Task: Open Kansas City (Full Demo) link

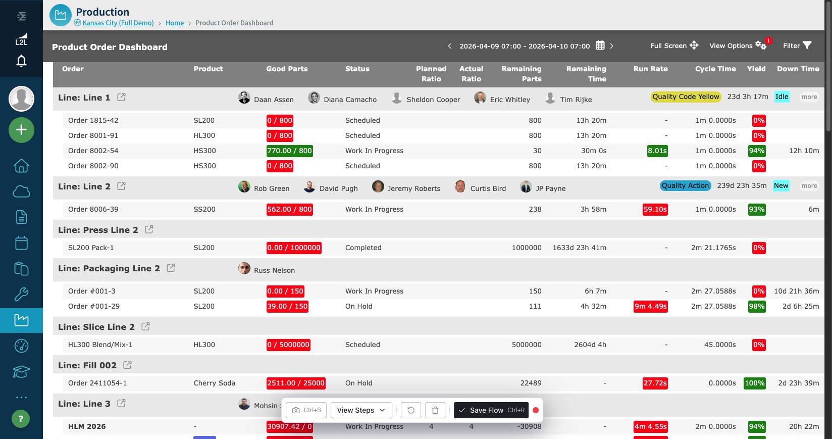Action: tap(118, 23)
